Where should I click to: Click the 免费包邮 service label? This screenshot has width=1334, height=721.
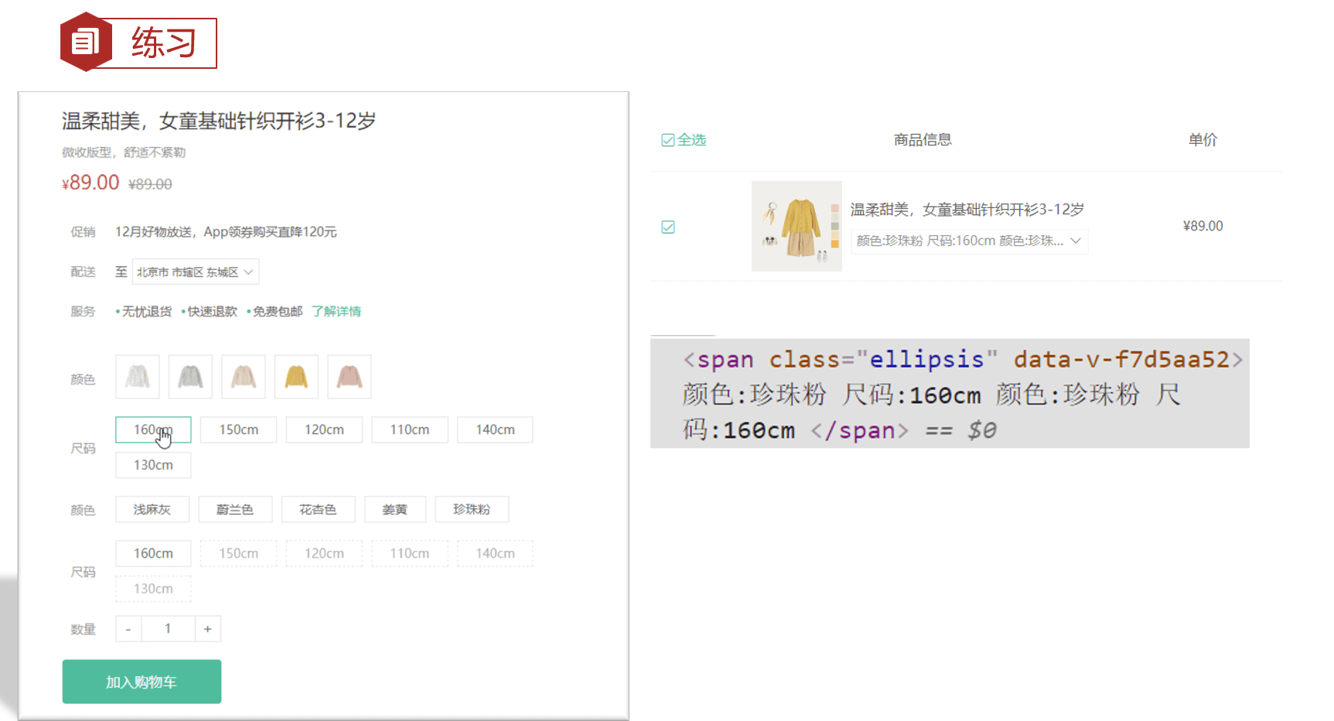(276, 311)
